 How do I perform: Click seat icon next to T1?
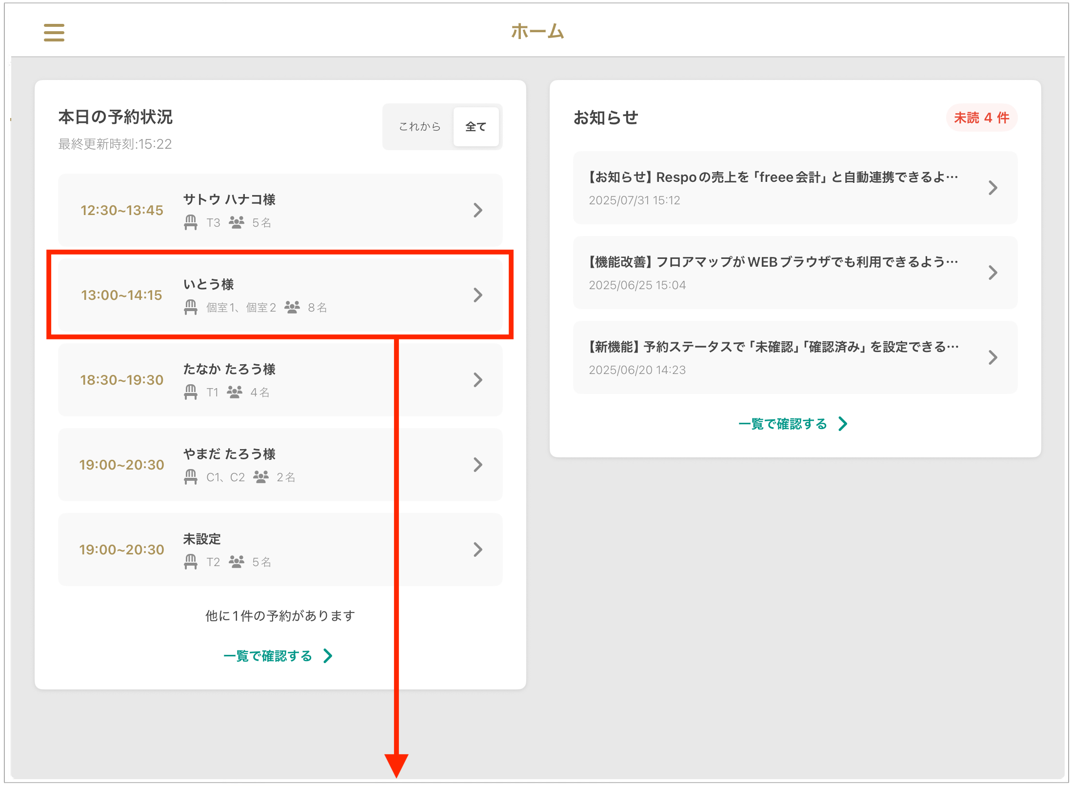point(191,392)
